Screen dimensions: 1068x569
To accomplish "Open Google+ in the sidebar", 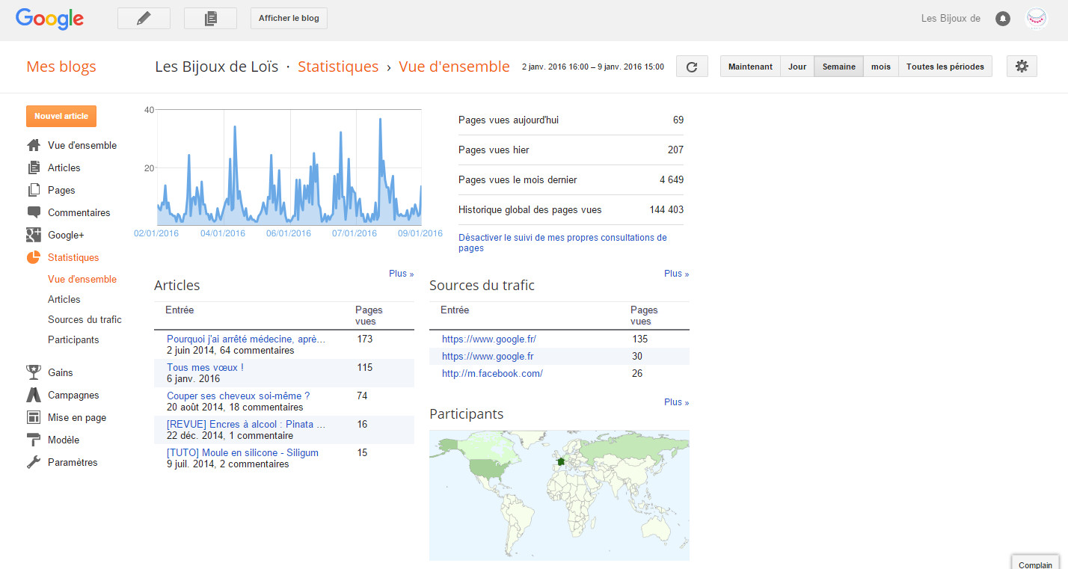I will [x=66, y=235].
